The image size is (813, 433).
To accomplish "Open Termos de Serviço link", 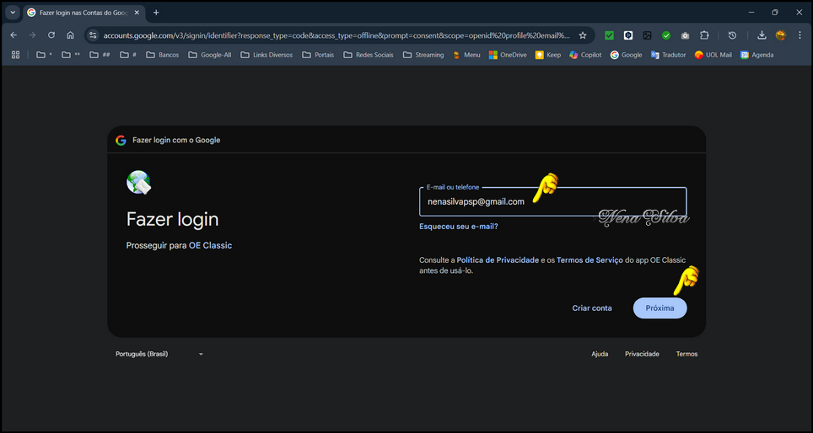I will (590, 260).
